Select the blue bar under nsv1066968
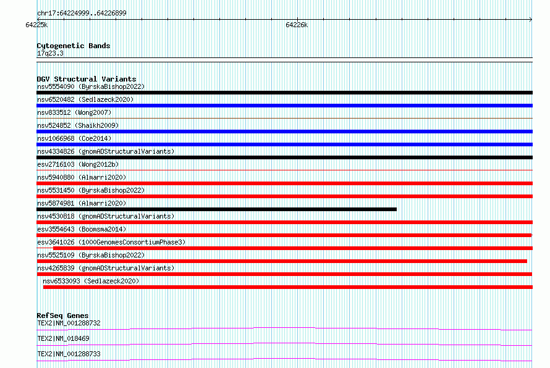The height and width of the screenshot is (368, 550). (x=284, y=144)
